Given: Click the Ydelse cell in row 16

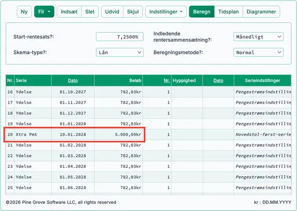Looking at the screenshot, I should pyautogui.click(x=33, y=92).
